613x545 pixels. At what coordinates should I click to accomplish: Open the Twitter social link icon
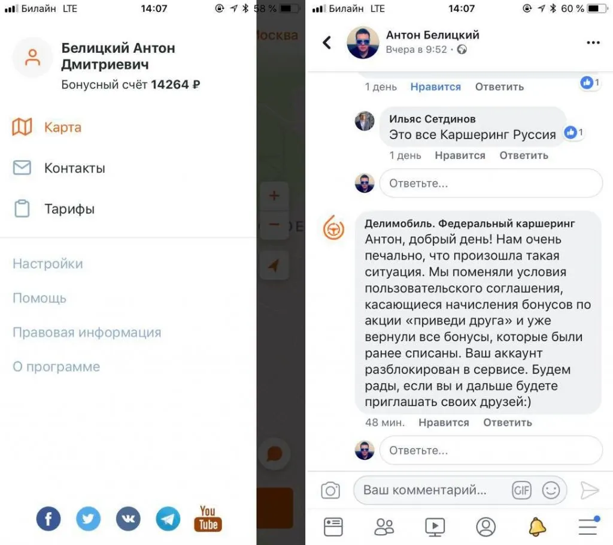click(88, 519)
